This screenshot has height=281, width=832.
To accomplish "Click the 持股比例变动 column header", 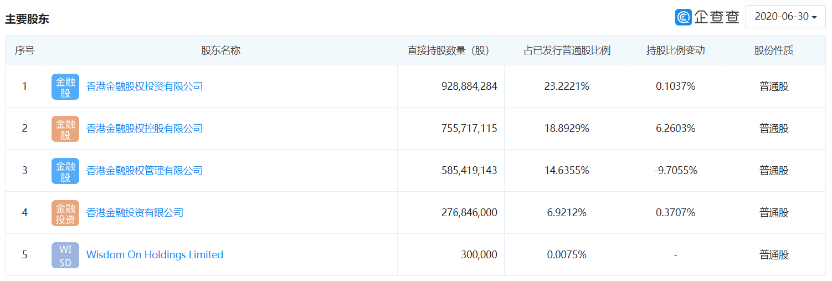I will tap(675, 50).
